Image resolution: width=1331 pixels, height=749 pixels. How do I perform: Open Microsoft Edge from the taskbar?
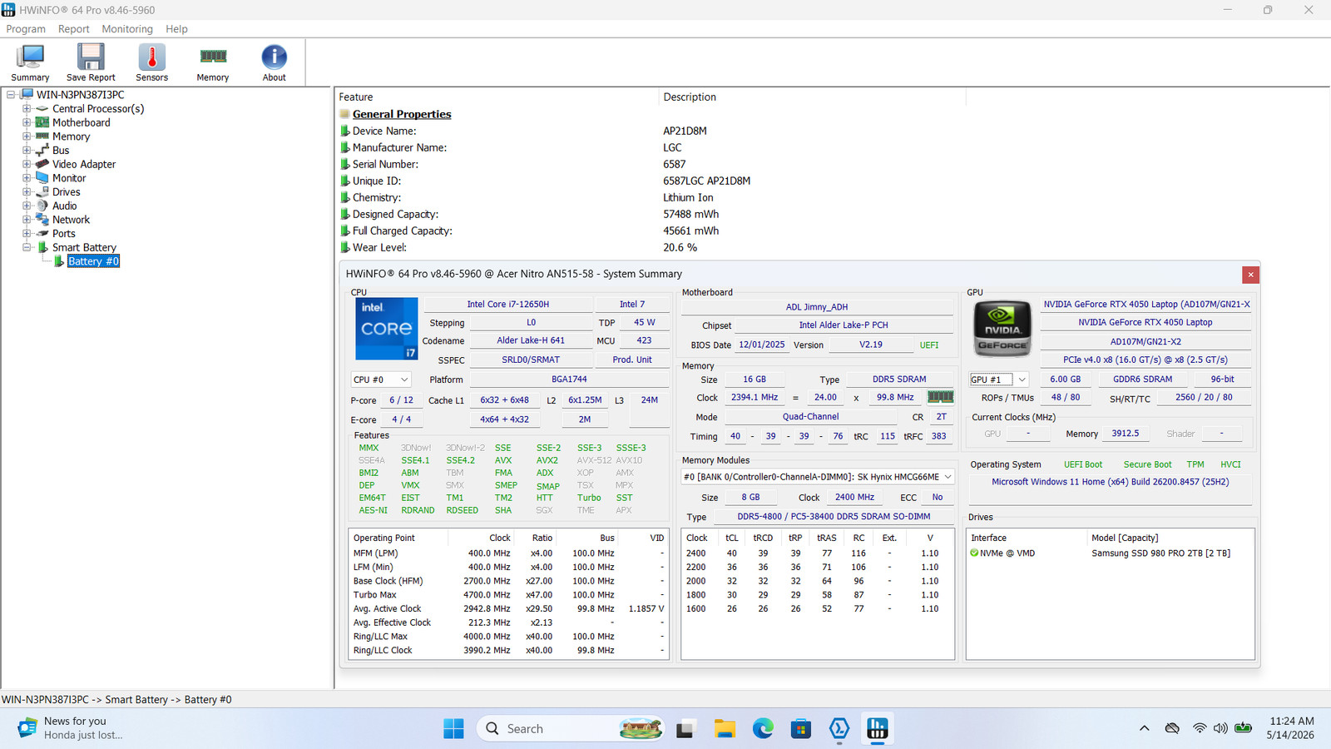click(x=763, y=729)
